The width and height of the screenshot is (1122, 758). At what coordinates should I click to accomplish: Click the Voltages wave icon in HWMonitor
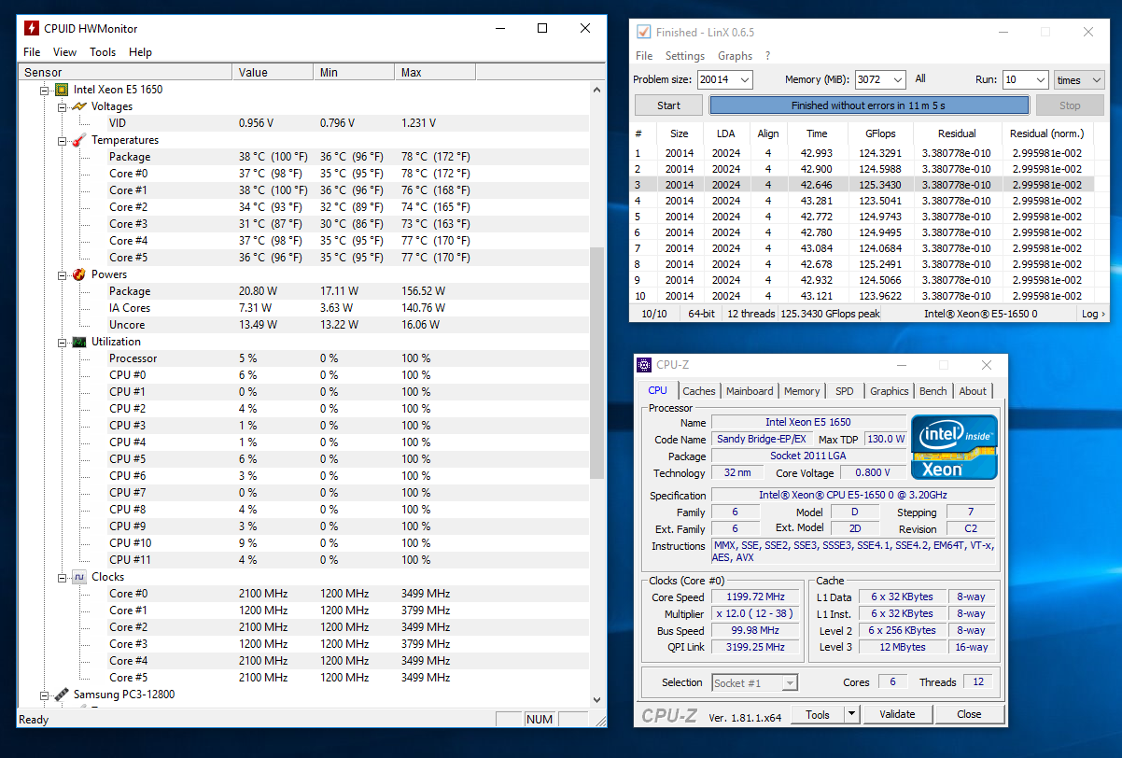79,106
